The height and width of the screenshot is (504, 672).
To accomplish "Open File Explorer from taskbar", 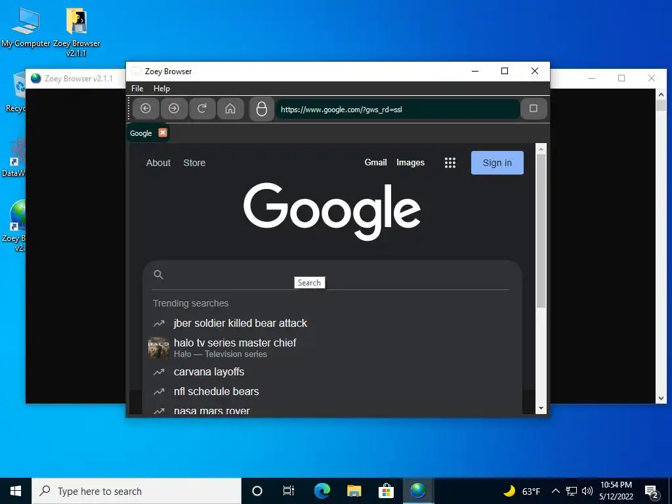I will tap(354, 491).
